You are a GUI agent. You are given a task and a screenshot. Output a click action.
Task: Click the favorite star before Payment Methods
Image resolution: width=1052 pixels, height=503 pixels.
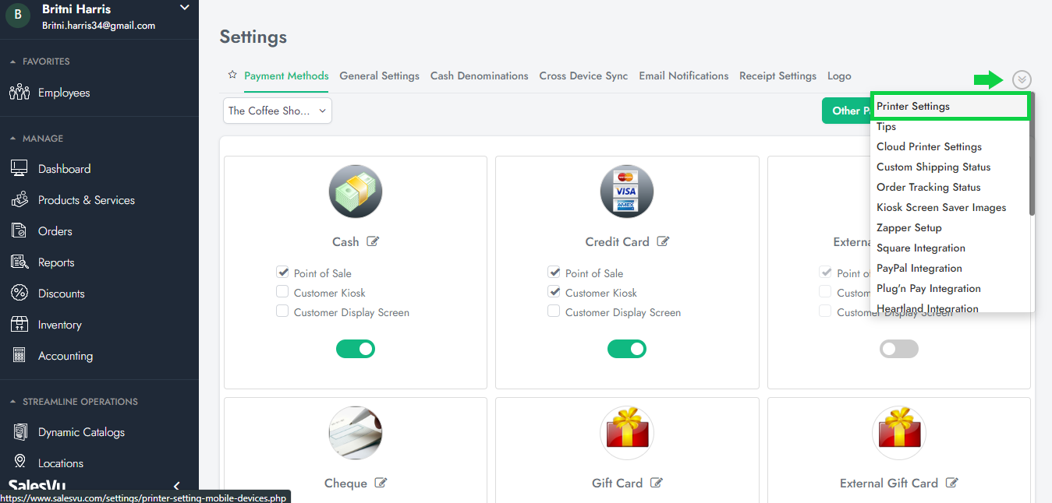232,76
